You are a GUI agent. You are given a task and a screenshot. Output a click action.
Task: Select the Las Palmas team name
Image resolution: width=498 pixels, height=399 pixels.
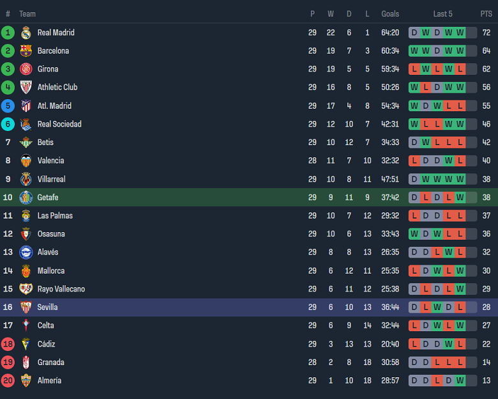55,216
